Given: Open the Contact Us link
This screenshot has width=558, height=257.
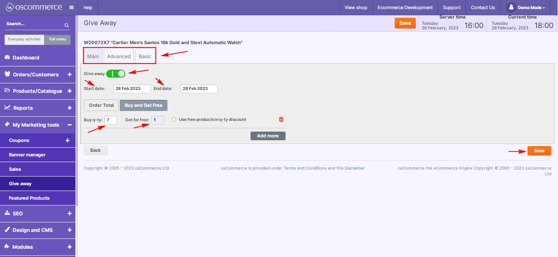Looking at the screenshot, I should pos(483,7).
